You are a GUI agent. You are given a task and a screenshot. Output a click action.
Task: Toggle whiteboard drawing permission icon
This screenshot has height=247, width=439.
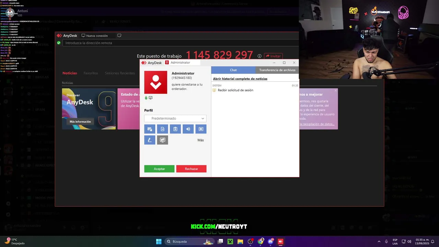(150, 140)
